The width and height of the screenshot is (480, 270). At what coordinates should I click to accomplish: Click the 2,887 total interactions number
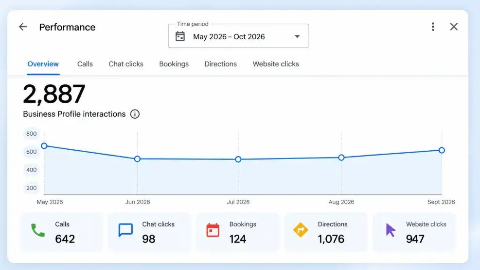(x=54, y=94)
